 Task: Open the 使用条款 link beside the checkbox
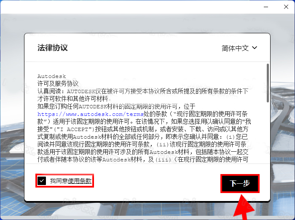(80, 181)
